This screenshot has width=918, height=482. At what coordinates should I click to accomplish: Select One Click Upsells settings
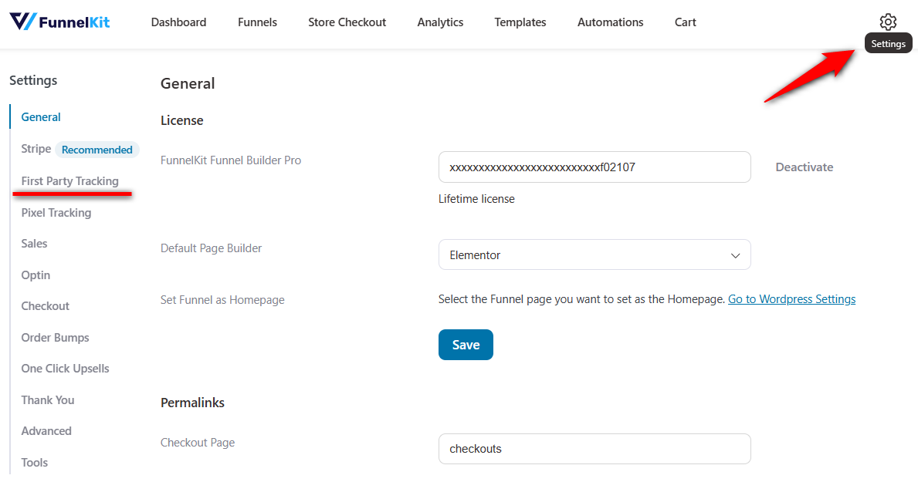(65, 369)
